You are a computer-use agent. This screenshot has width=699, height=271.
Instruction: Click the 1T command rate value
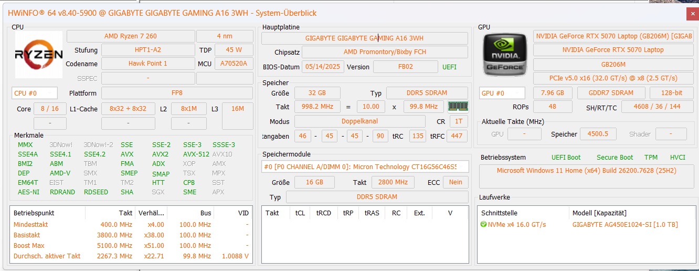pos(459,121)
